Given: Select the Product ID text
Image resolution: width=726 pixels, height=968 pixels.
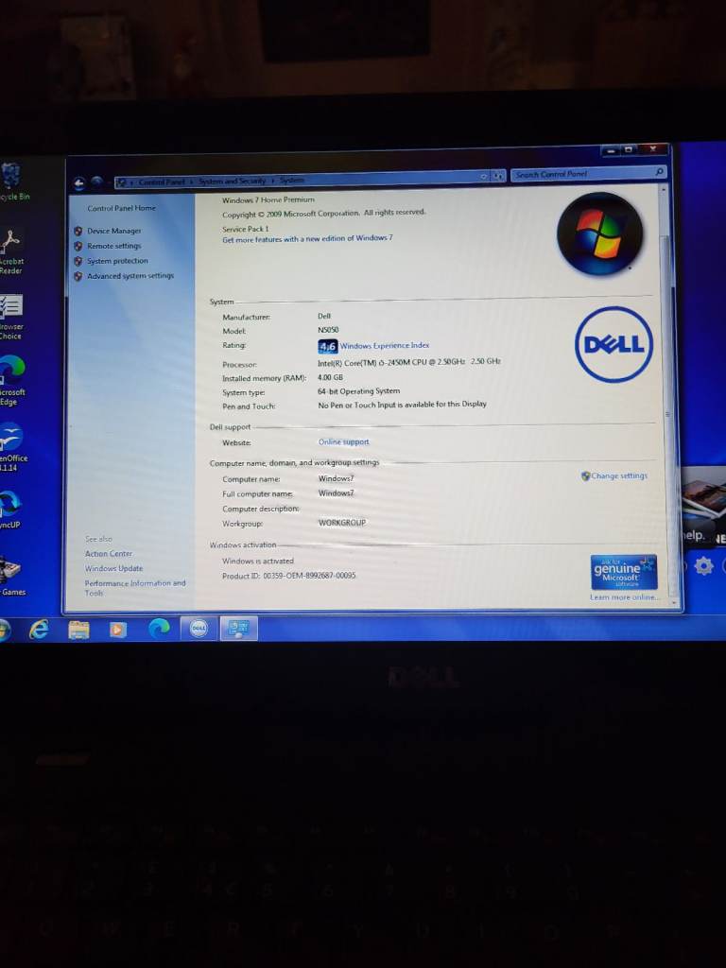Looking at the screenshot, I should pyautogui.click(x=289, y=576).
